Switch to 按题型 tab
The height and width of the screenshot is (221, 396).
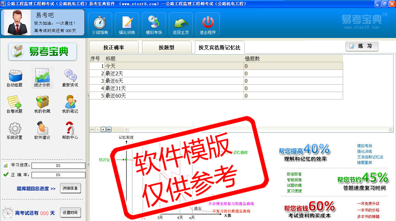point(166,48)
